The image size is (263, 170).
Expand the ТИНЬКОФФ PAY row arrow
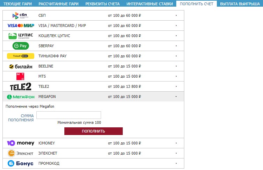[176, 56]
